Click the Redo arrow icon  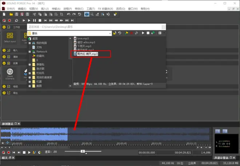point(74,14)
